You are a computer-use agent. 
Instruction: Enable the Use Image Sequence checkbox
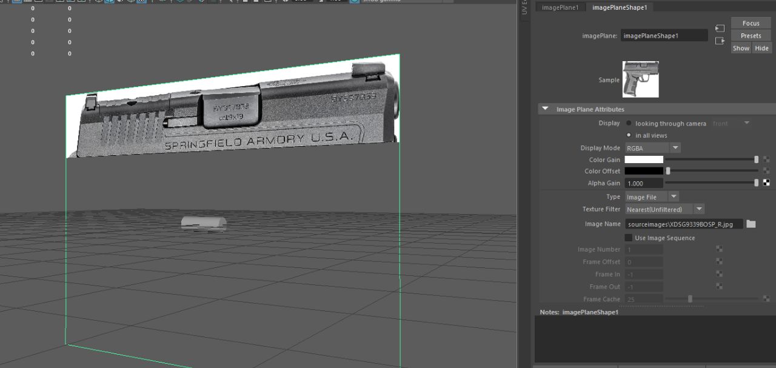click(x=629, y=238)
